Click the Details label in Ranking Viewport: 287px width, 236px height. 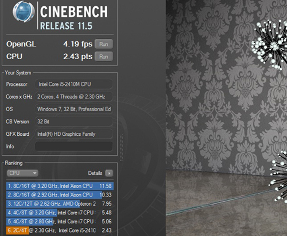point(95,173)
